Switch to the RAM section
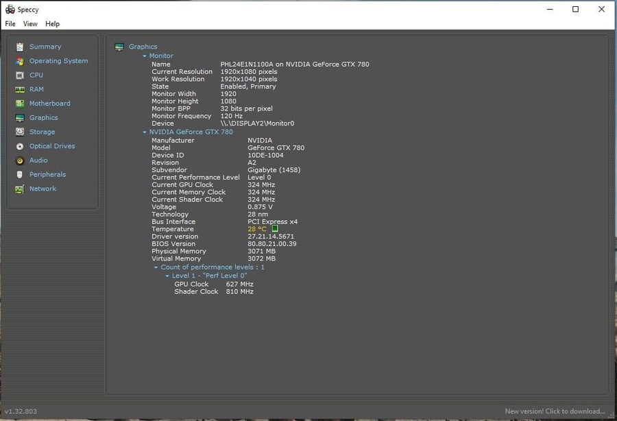Viewport: 617px width, 421px height. tap(36, 89)
